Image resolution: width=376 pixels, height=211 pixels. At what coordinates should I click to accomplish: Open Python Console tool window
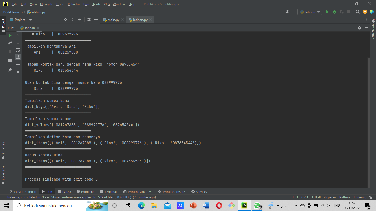(171, 192)
